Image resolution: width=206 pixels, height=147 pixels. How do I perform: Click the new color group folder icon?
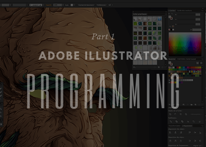(191, 105)
